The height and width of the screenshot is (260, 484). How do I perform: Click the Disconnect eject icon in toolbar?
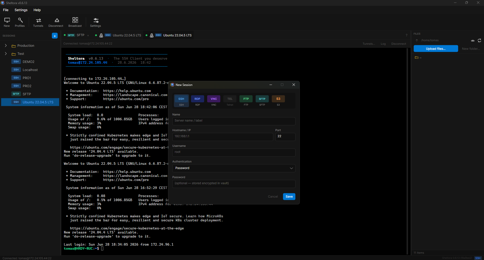[x=56, y=22]
